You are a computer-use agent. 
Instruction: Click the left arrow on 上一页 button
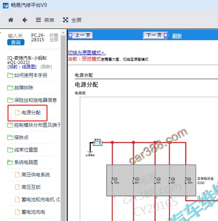pos(71,35)
